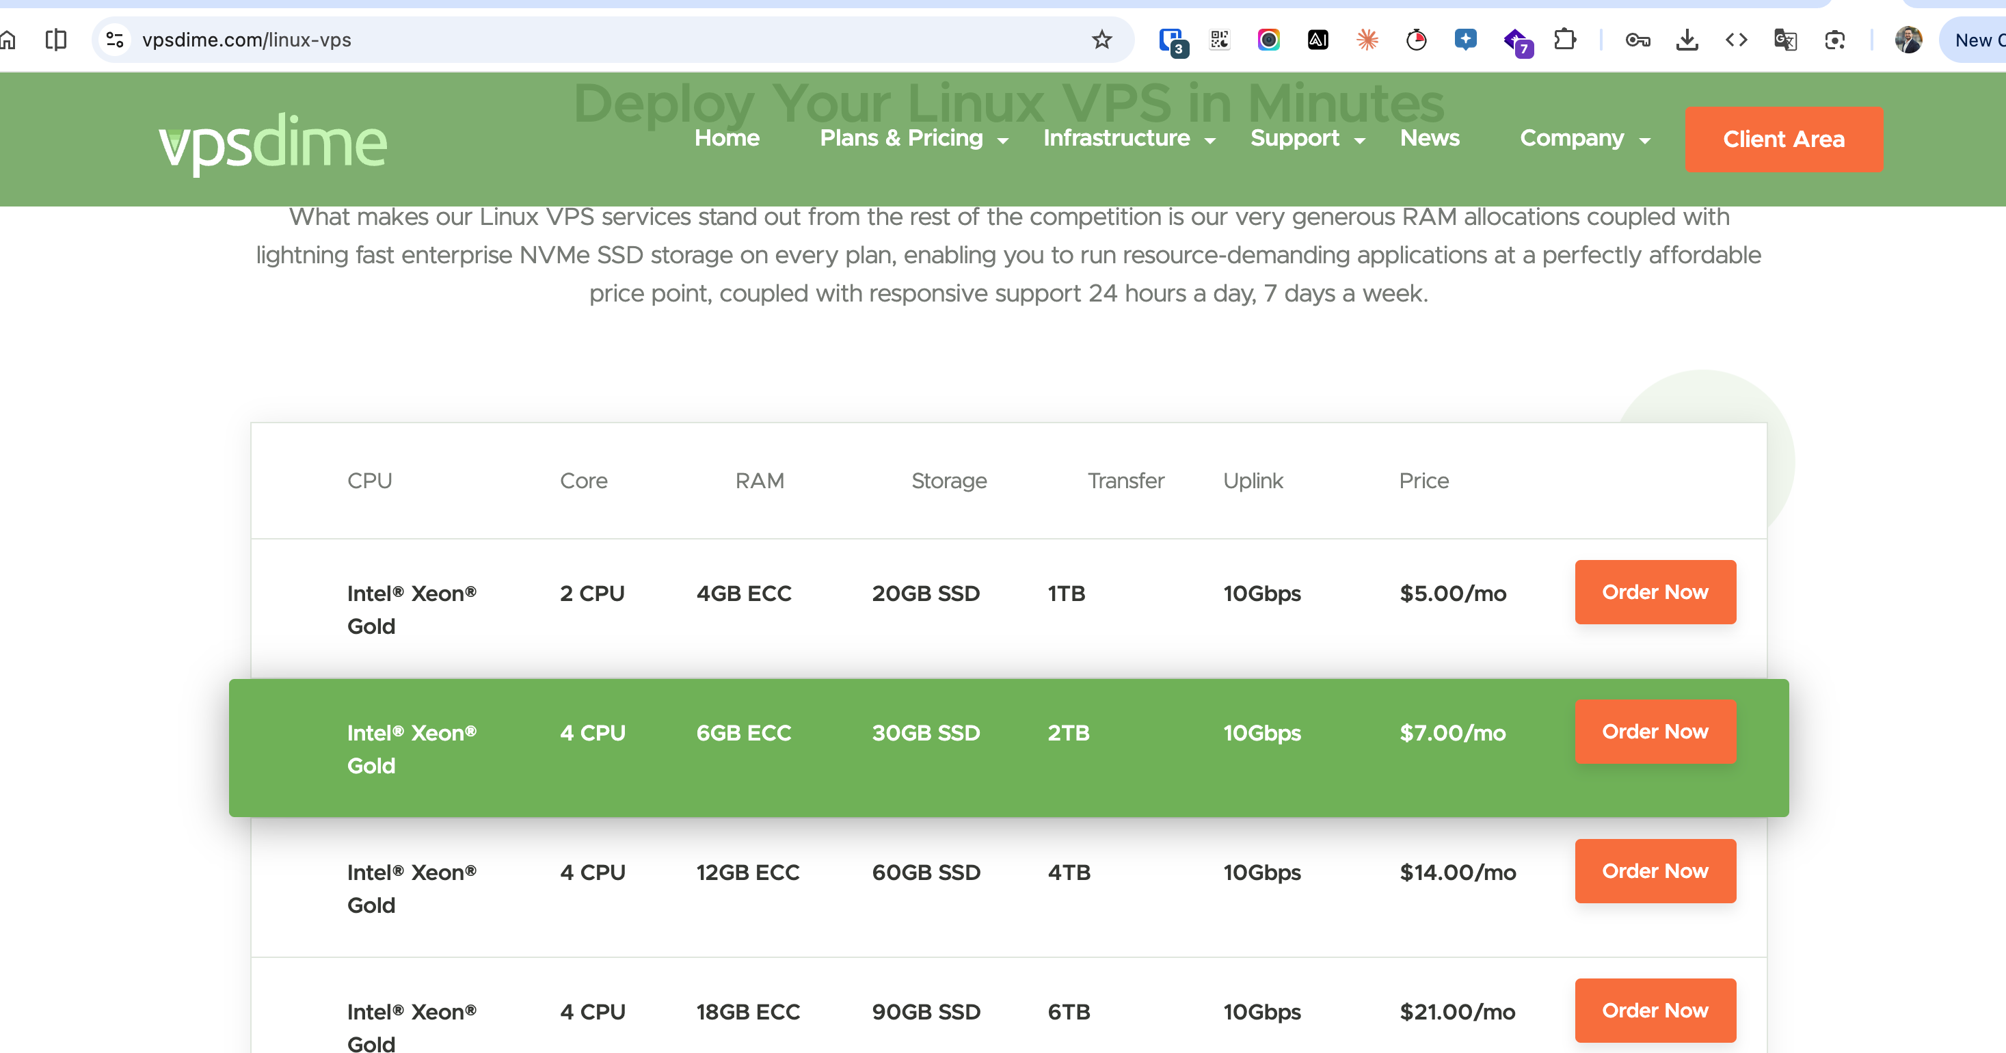Open the QR code generator extension
The height and width of the screenshot is (1053, 2006).
1220,40
